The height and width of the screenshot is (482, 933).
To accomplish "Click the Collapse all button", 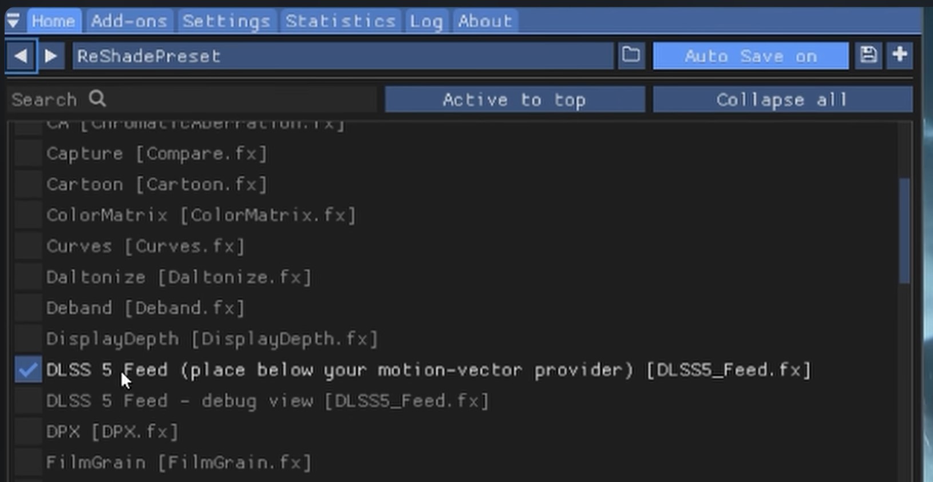I will click(x=782, y=99).
